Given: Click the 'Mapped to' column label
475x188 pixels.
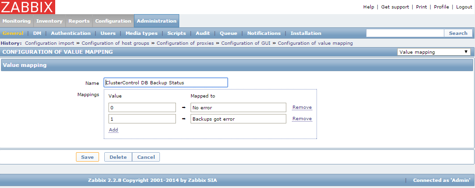Looking at the screenshot, I should point(203,96).
